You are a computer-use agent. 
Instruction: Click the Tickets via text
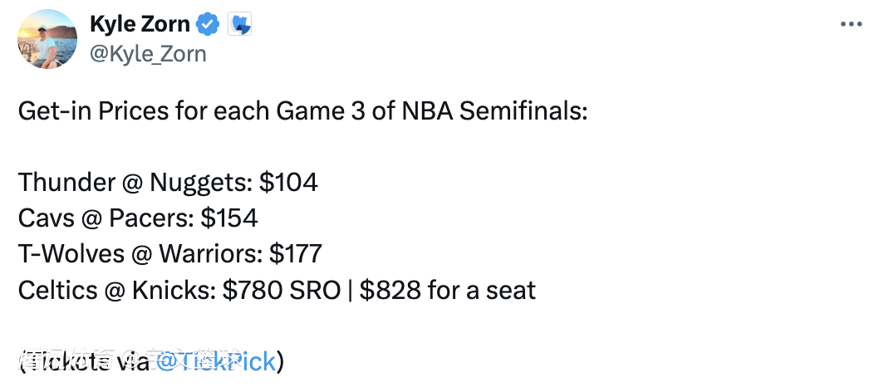[x=86, y=362]
